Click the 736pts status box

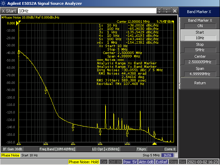(x=141, y=149)
